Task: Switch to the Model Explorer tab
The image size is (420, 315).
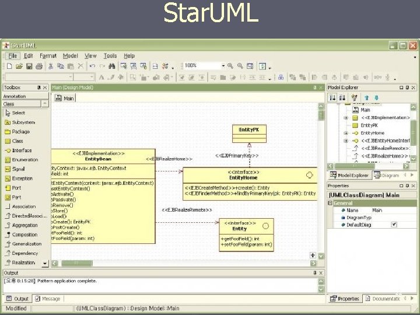Action: [349, 176]
